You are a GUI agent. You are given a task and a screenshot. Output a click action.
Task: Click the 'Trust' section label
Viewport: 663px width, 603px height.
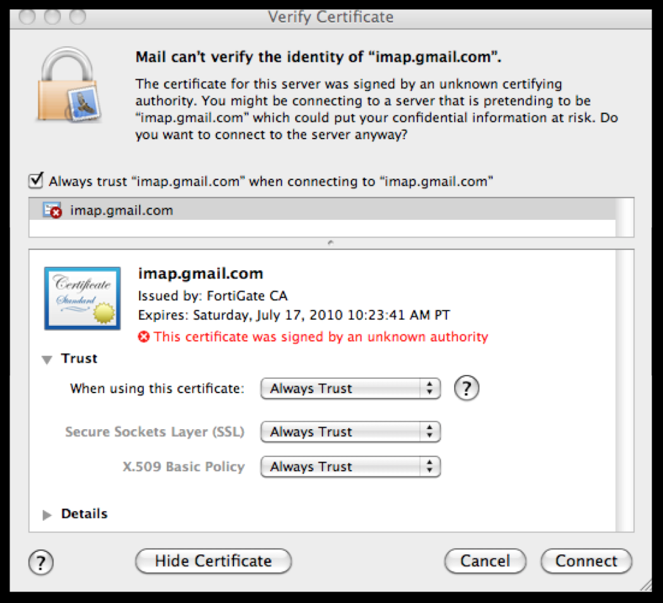pyautogui.click(x=79, y=359)
